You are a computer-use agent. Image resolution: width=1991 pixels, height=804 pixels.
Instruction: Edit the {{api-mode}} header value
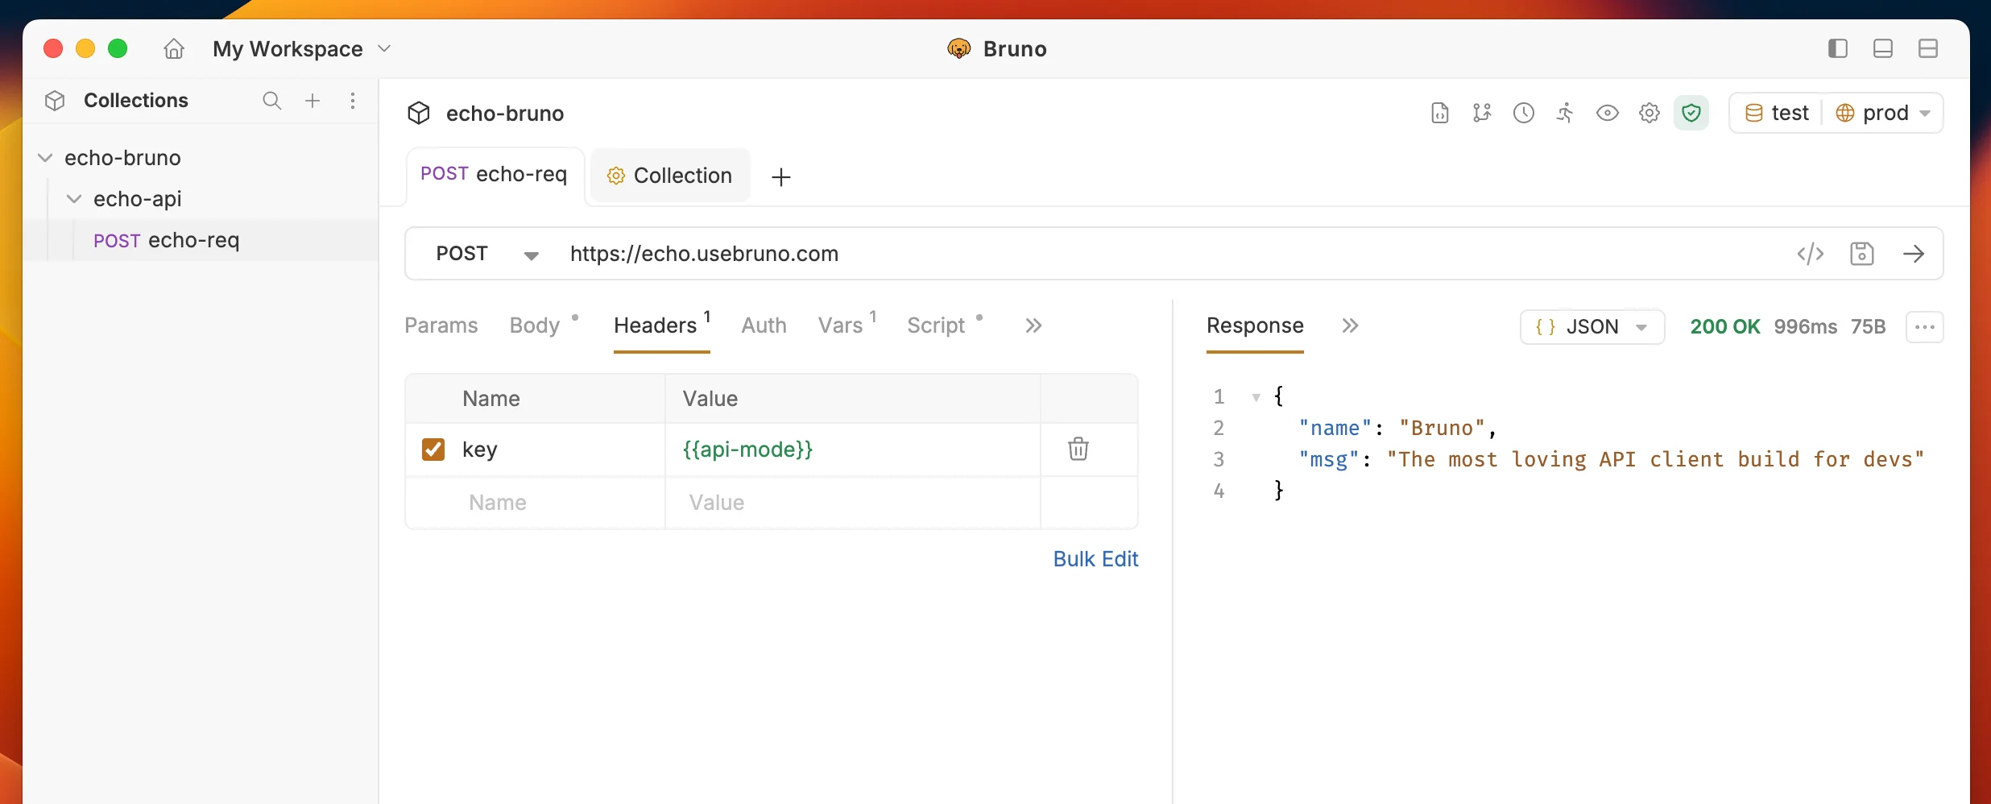(x=852, y=450)
